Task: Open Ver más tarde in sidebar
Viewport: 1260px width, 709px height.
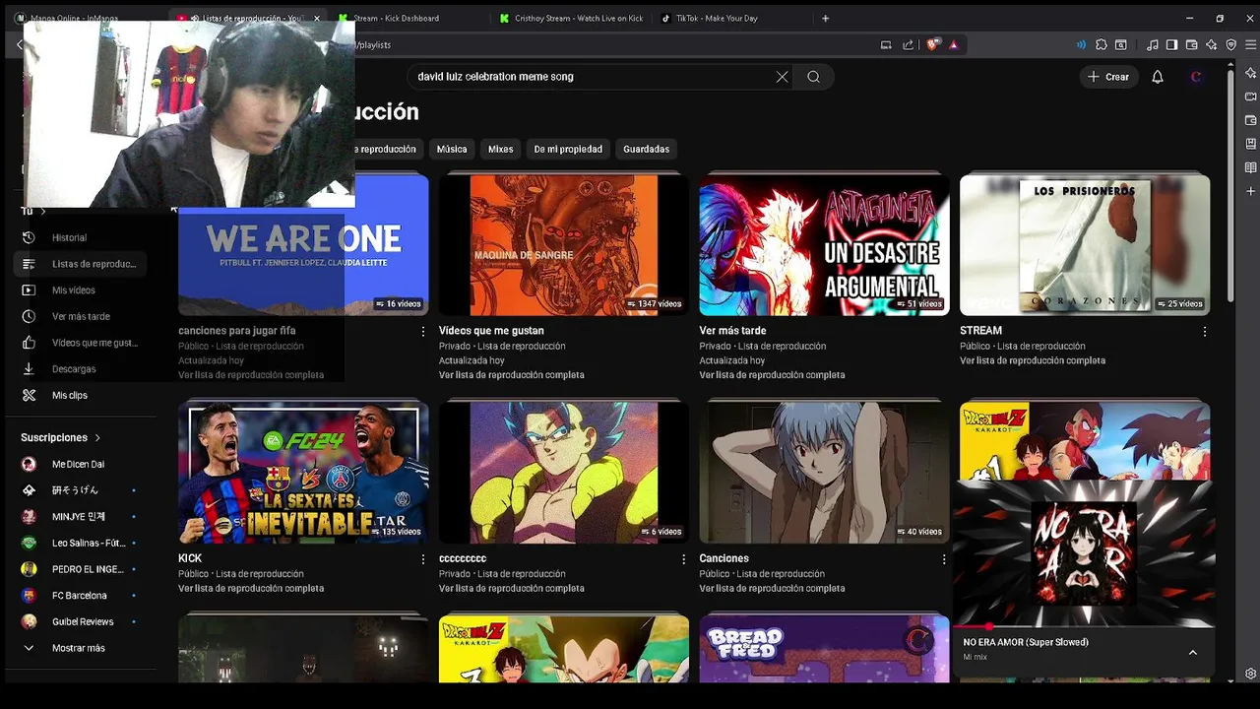Action: coord(80,316)
